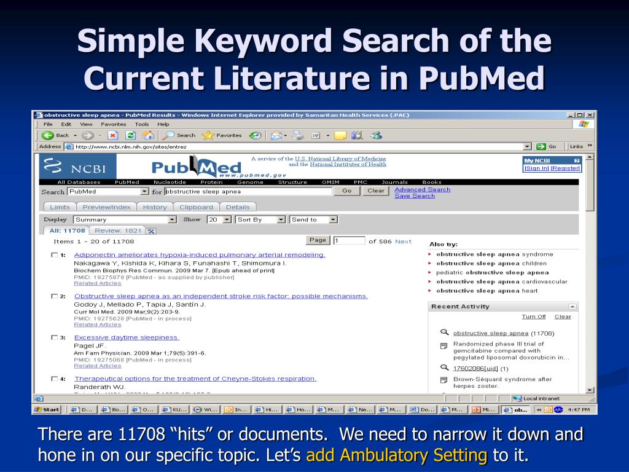Open the Advanced Search link

(x=423, y=189)
